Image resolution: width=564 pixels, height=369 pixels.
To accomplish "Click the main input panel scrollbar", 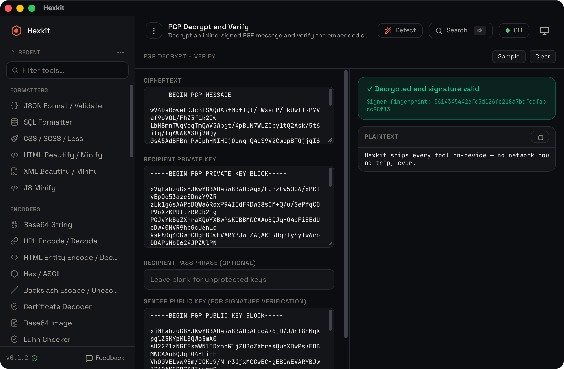I will 346,204.
